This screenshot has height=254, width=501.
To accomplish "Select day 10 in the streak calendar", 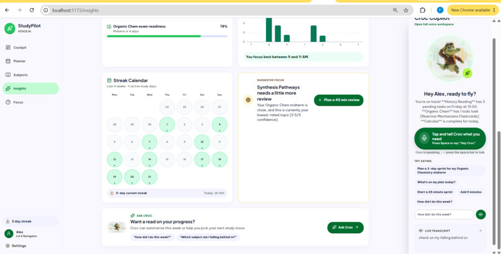I will 202,142.
